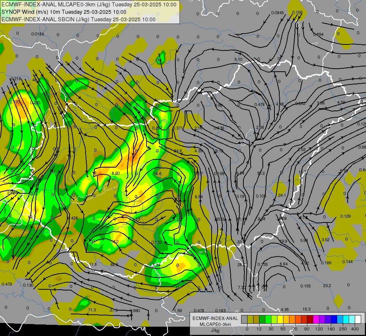Screen dimensions: 366x336
Task: Select the white swatch after 400
Action: [x=358, y=319]
